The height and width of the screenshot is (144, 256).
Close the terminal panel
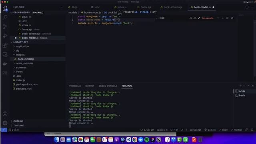pyautogui.click(x=253, y=86)
